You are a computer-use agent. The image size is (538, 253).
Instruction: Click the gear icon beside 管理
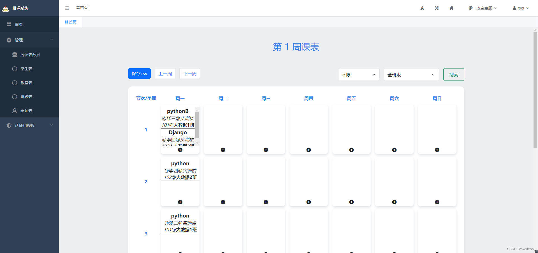tap(9, 40)
